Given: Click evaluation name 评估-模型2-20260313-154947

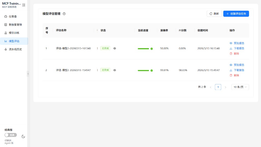Looking at the screenshot, I should coord(73,70).
